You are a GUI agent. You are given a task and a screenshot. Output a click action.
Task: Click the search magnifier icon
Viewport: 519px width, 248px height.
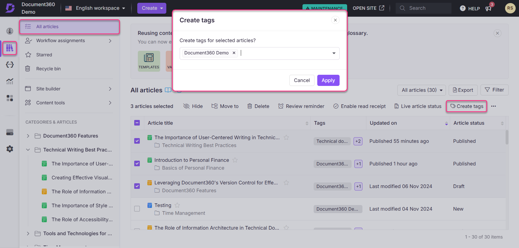click(402, 8)
